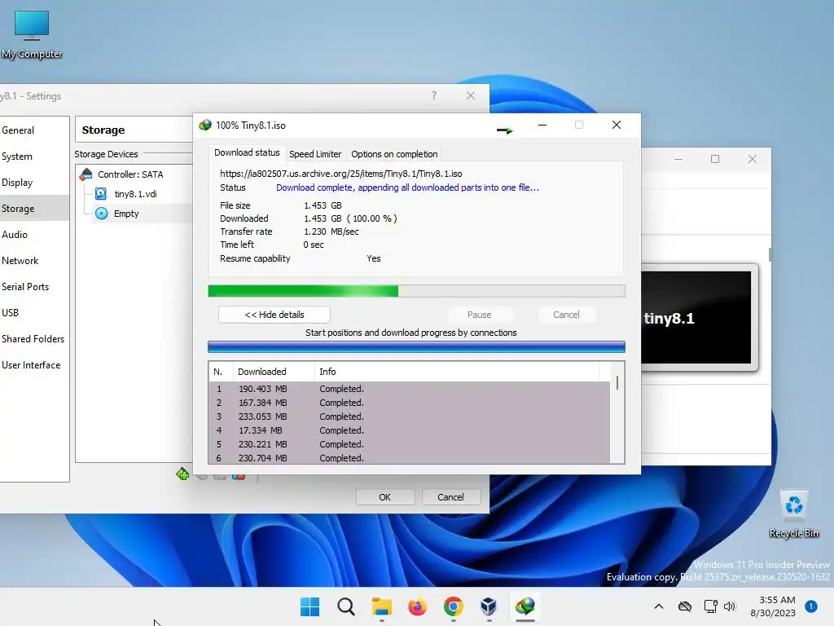Select USB in the Settings sidebar

[x=34, y=313]
